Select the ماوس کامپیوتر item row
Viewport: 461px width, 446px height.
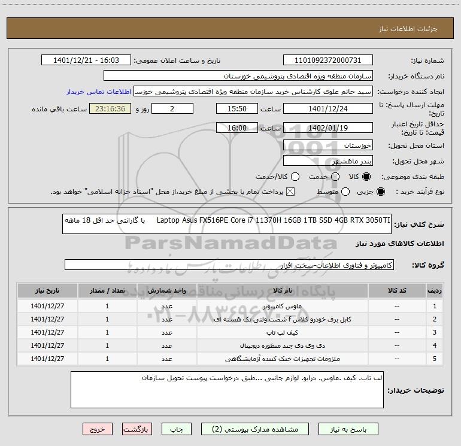[x=230, y=306]
